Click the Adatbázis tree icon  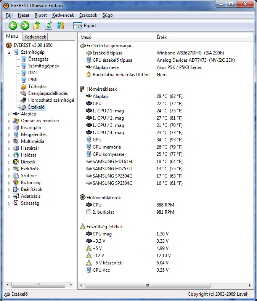click(x=16, y=196)
